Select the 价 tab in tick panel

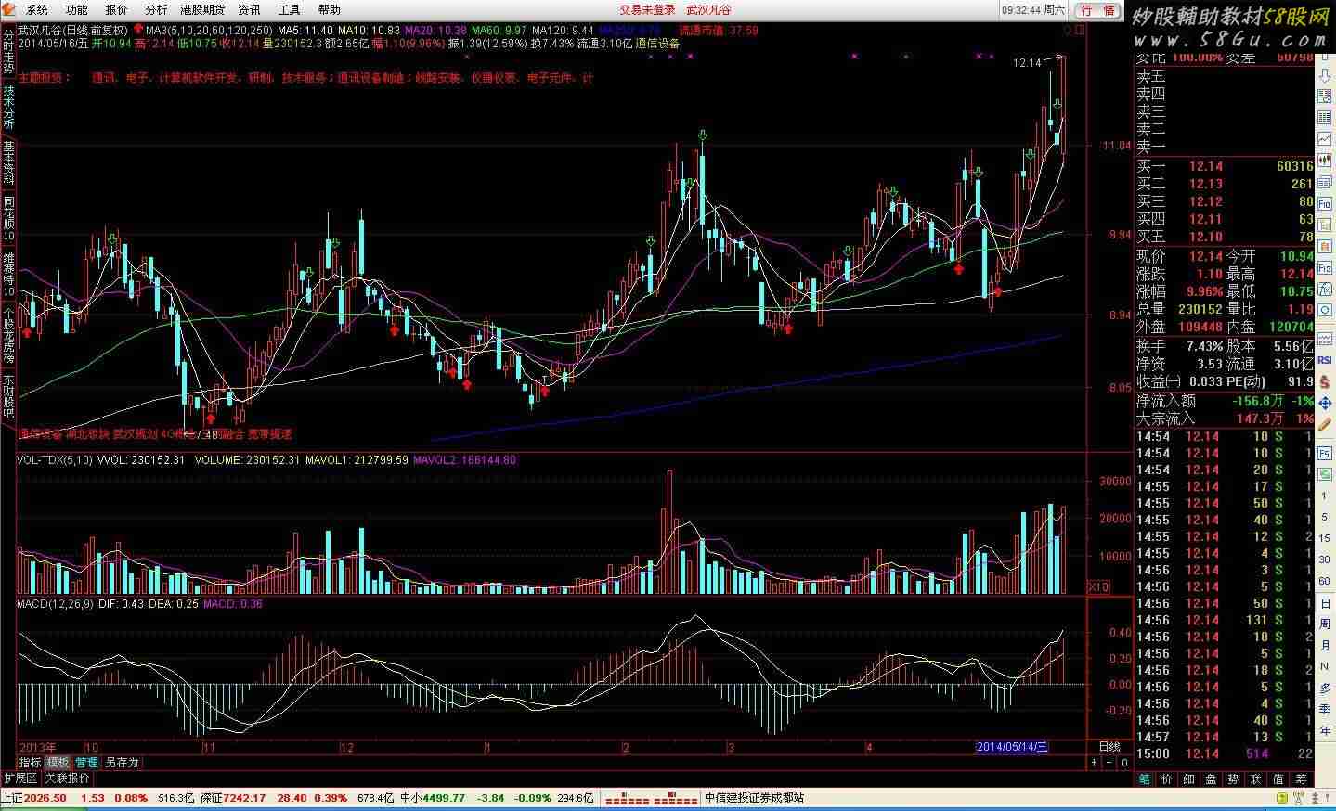1167,779
